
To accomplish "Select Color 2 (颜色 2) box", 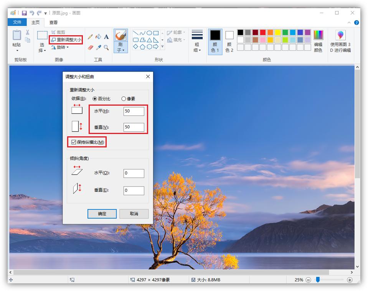I will [x=229, y=42].
